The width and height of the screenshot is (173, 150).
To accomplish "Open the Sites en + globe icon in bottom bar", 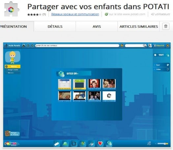I will [x=109, y=144].
